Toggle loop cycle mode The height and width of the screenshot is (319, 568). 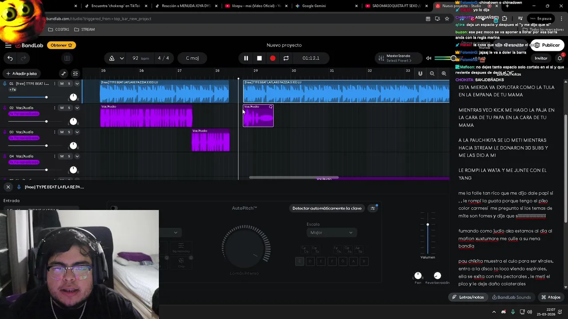(286, 58)
